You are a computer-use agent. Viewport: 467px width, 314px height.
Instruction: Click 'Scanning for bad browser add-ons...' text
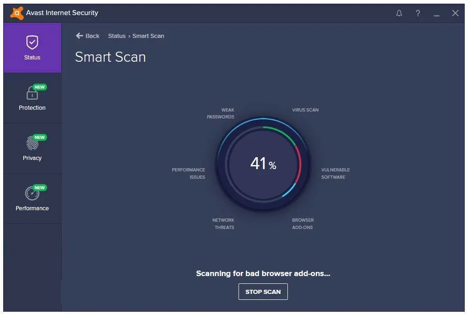point(263,273)
